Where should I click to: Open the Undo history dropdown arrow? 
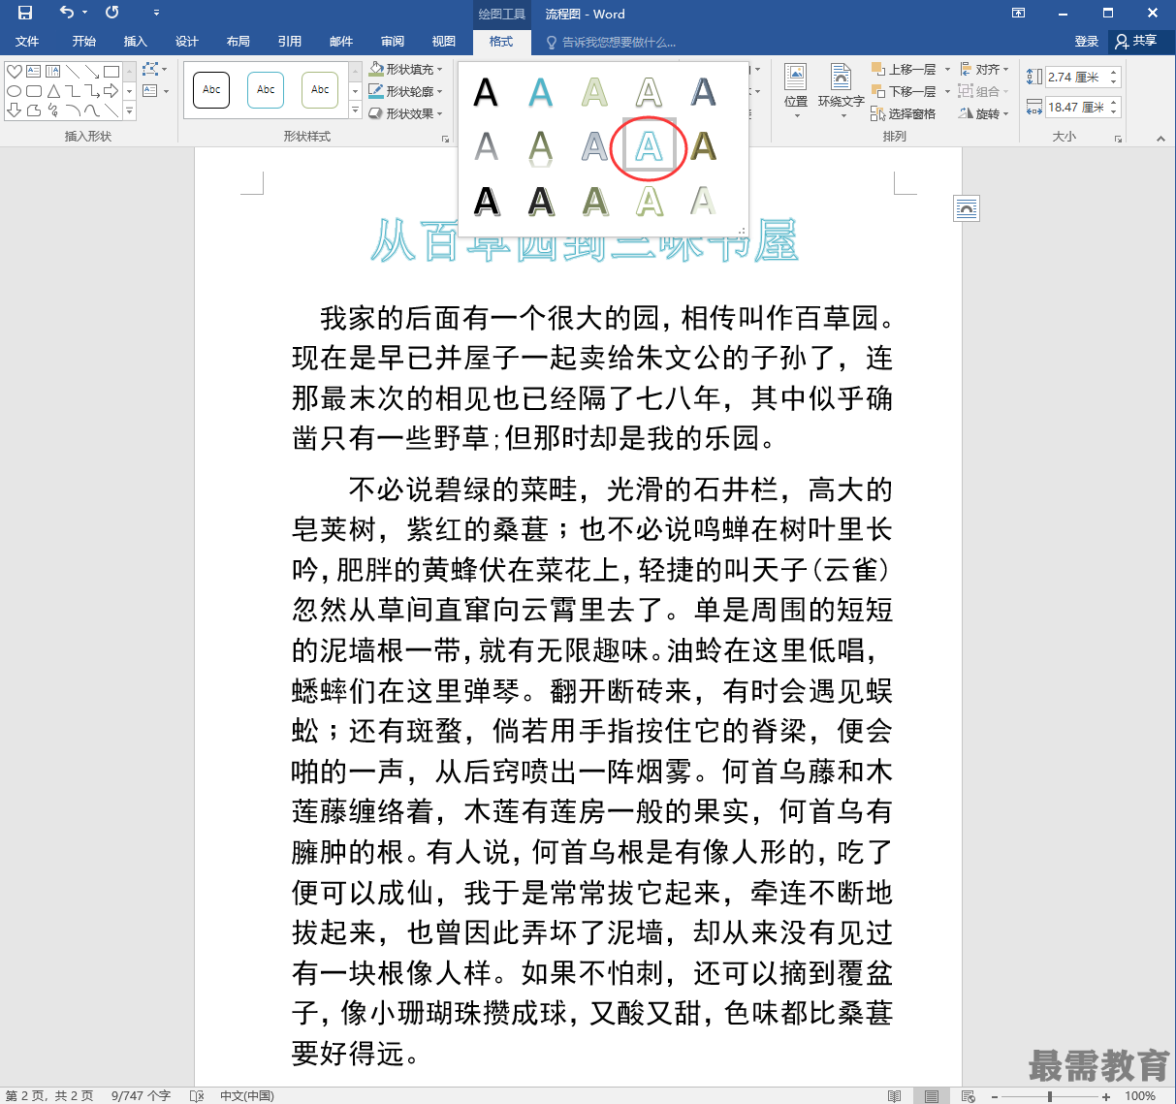click(x=84, y=13)
